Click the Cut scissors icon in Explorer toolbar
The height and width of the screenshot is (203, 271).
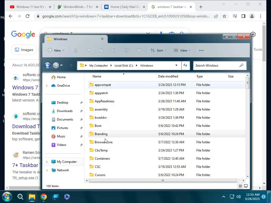coord(75,50)
